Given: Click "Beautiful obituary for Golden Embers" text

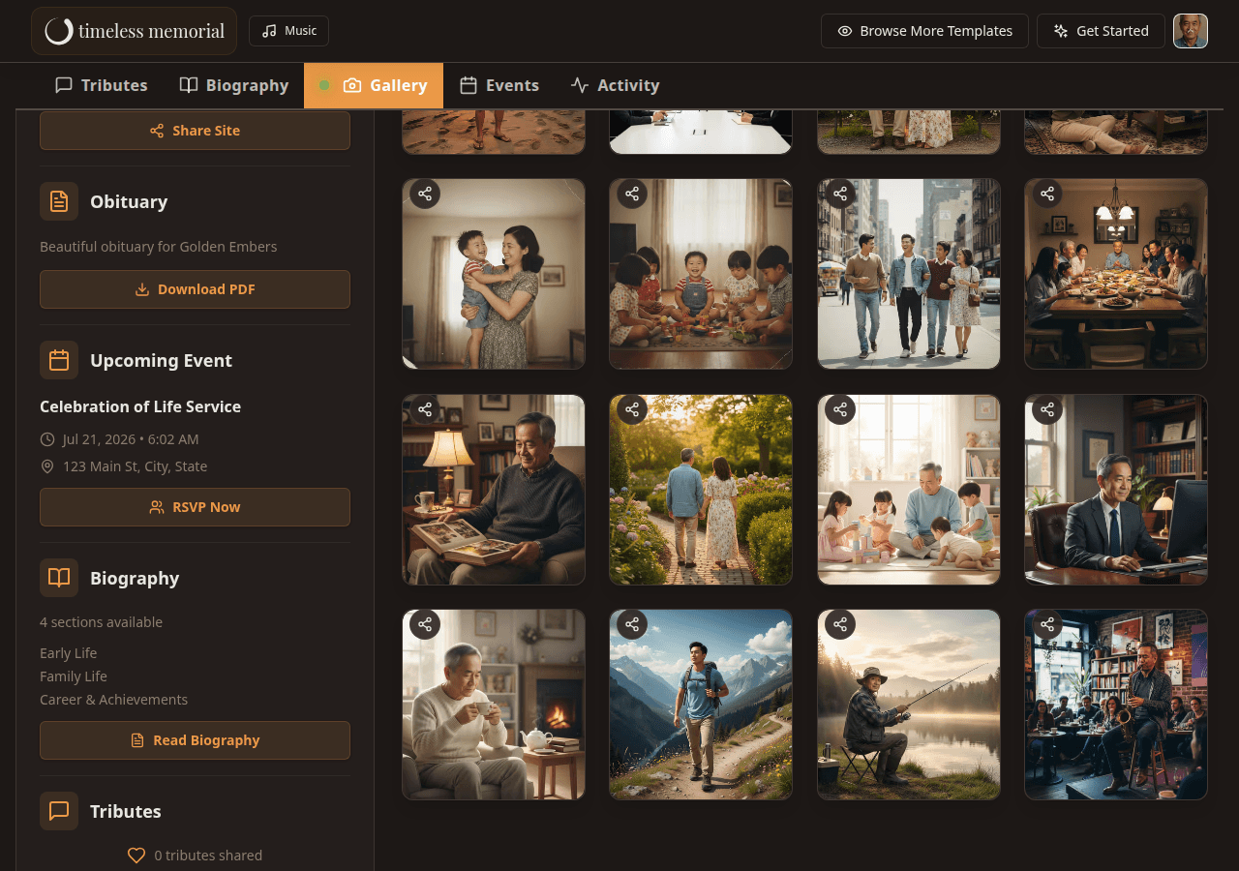Looking at the screenshot, I should tap(159, 247).
